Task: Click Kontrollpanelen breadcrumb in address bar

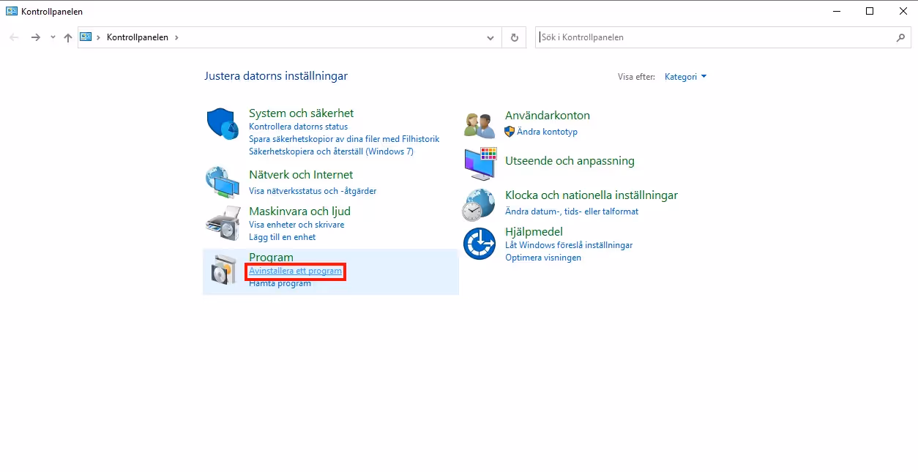Action: pos(138,37)
